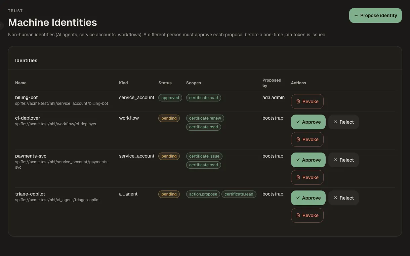The width and height of the screenshot is (410, 256).
Task: Click triage-copilot's certificate.read scope tag
Action: point(239,194)
